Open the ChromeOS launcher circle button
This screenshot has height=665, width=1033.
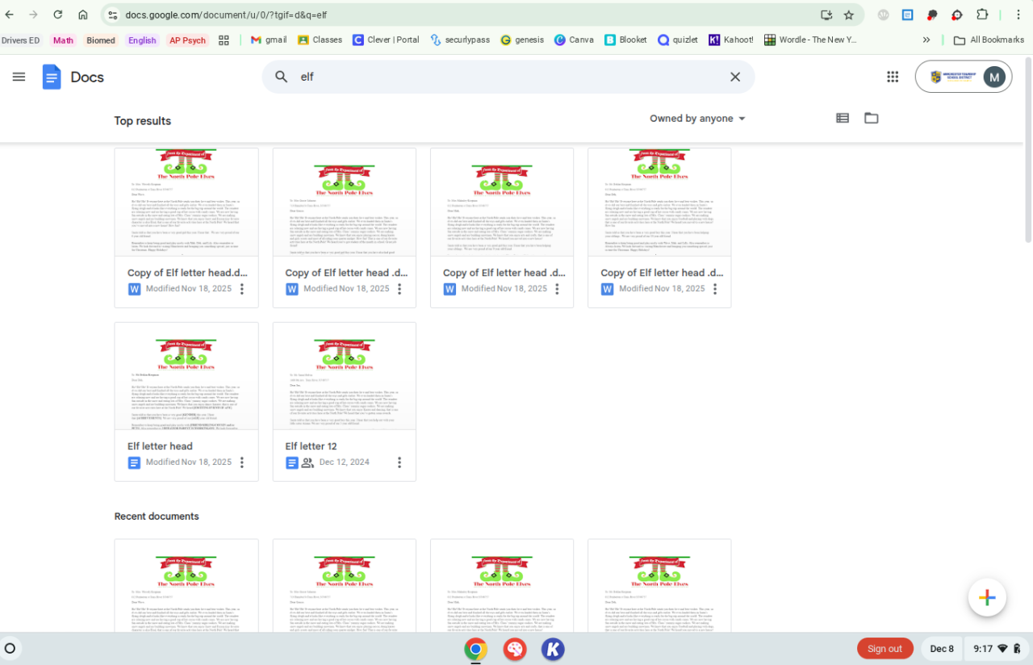pyautogui.click(x=10, y=648)
